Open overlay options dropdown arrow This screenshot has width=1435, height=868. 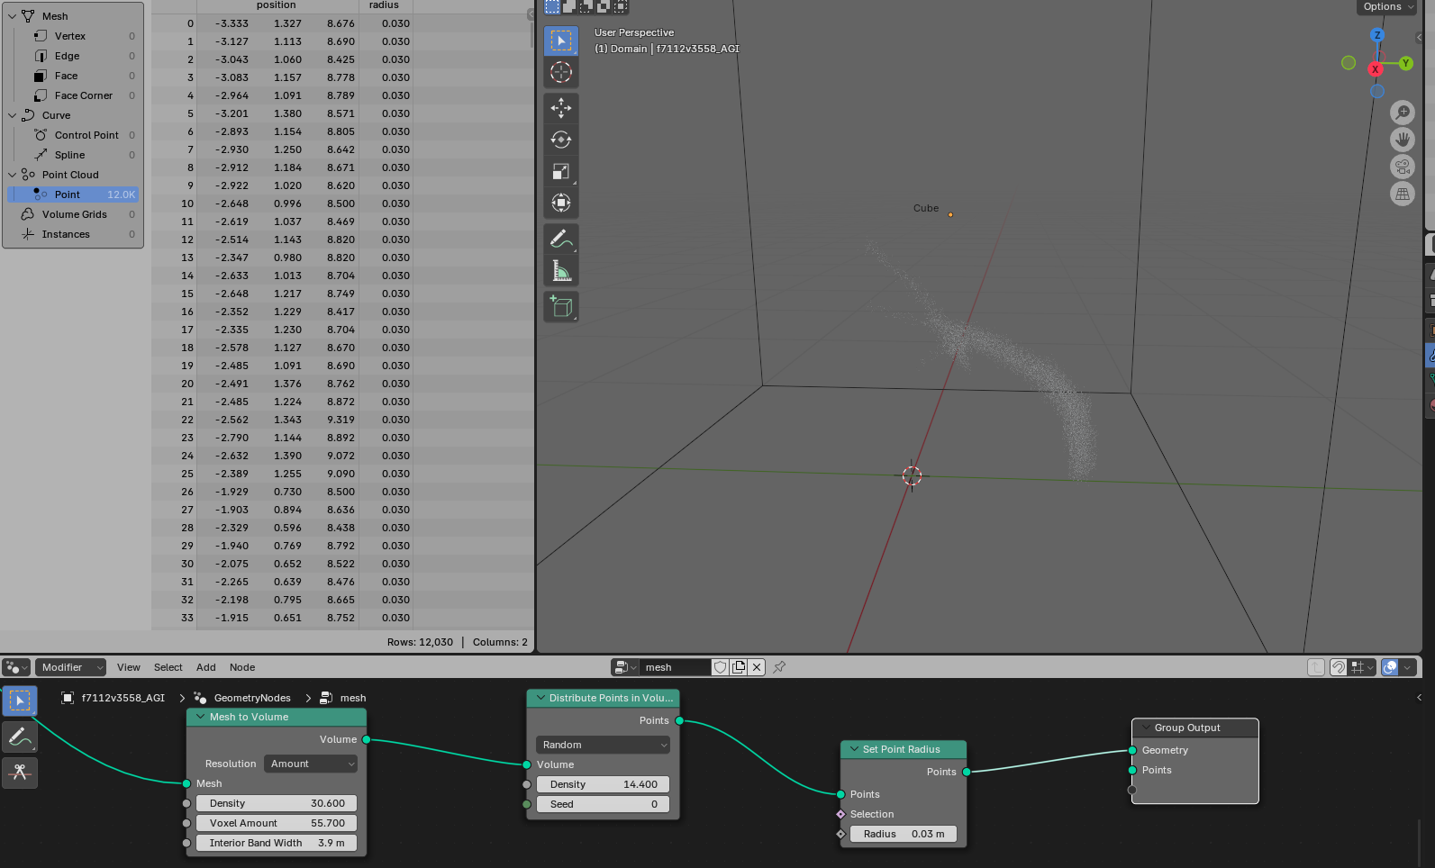click(1408, 667)
